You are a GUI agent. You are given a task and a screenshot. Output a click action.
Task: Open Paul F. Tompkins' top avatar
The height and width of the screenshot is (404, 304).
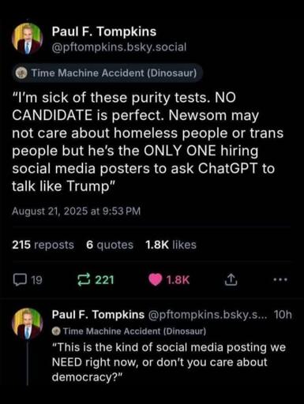[x=27, y=39]
